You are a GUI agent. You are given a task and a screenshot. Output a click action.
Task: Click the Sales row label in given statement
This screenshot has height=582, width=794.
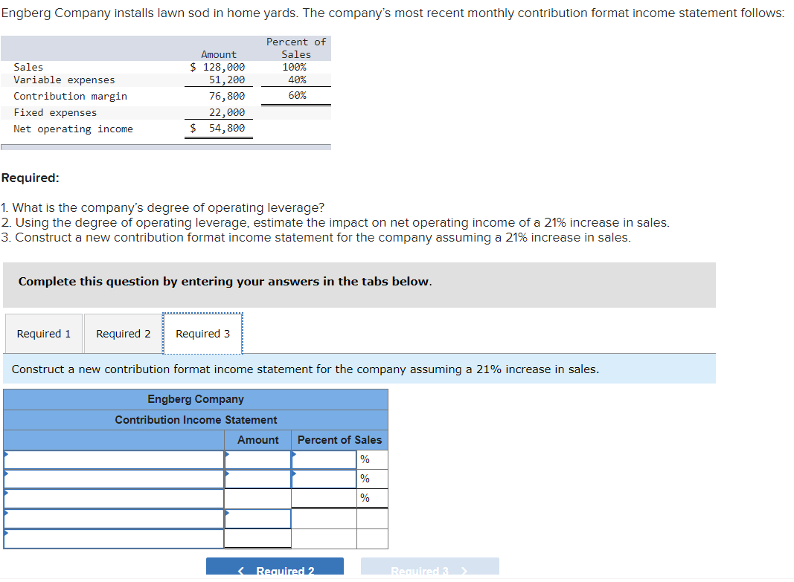coord(28,67)
